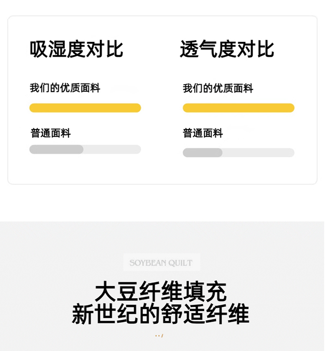Click the 吸湿度对比 heading
This screenshot has height=351, width=325.
click(77, 49)
